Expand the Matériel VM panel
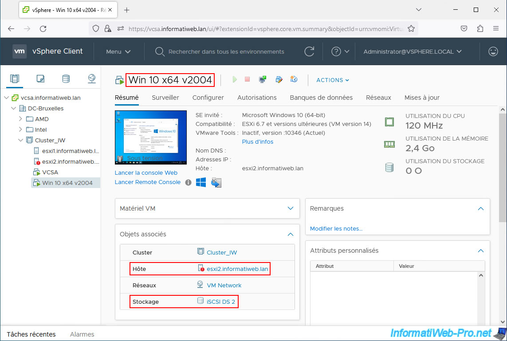This screenshot has height=341, width=507. pos(291,208)
